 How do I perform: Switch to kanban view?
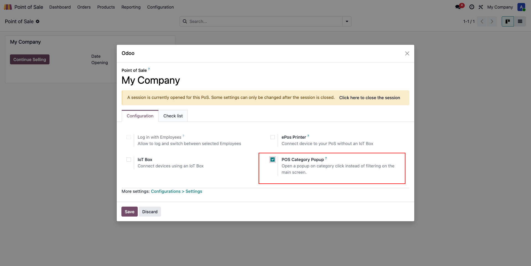click(508, 21)
